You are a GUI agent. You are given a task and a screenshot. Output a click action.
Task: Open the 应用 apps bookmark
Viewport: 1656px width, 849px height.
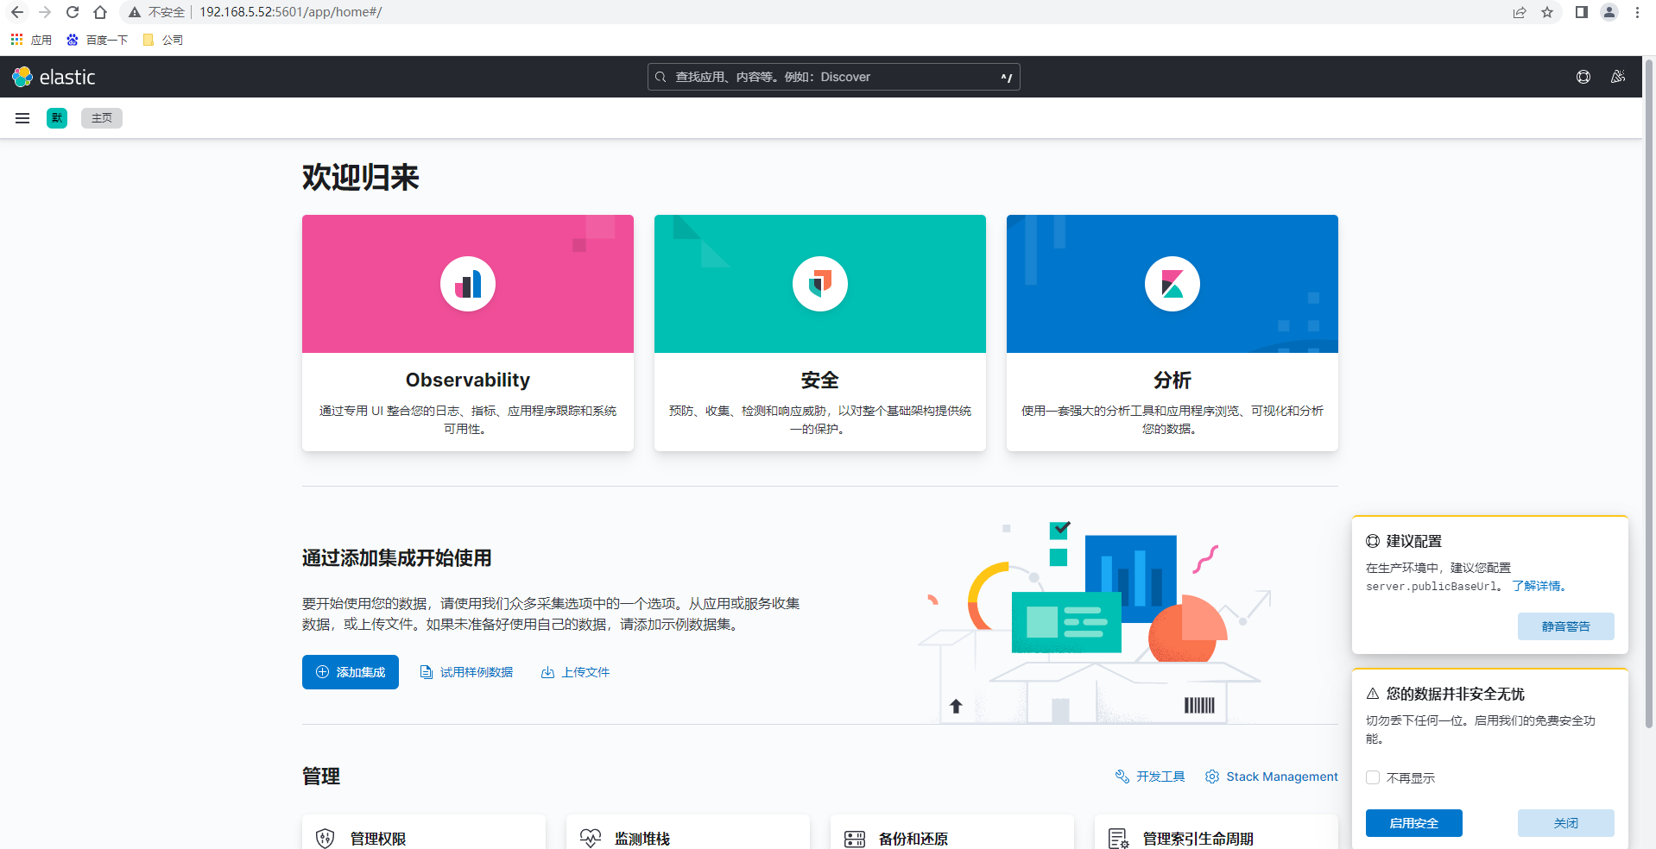(31, 40)
